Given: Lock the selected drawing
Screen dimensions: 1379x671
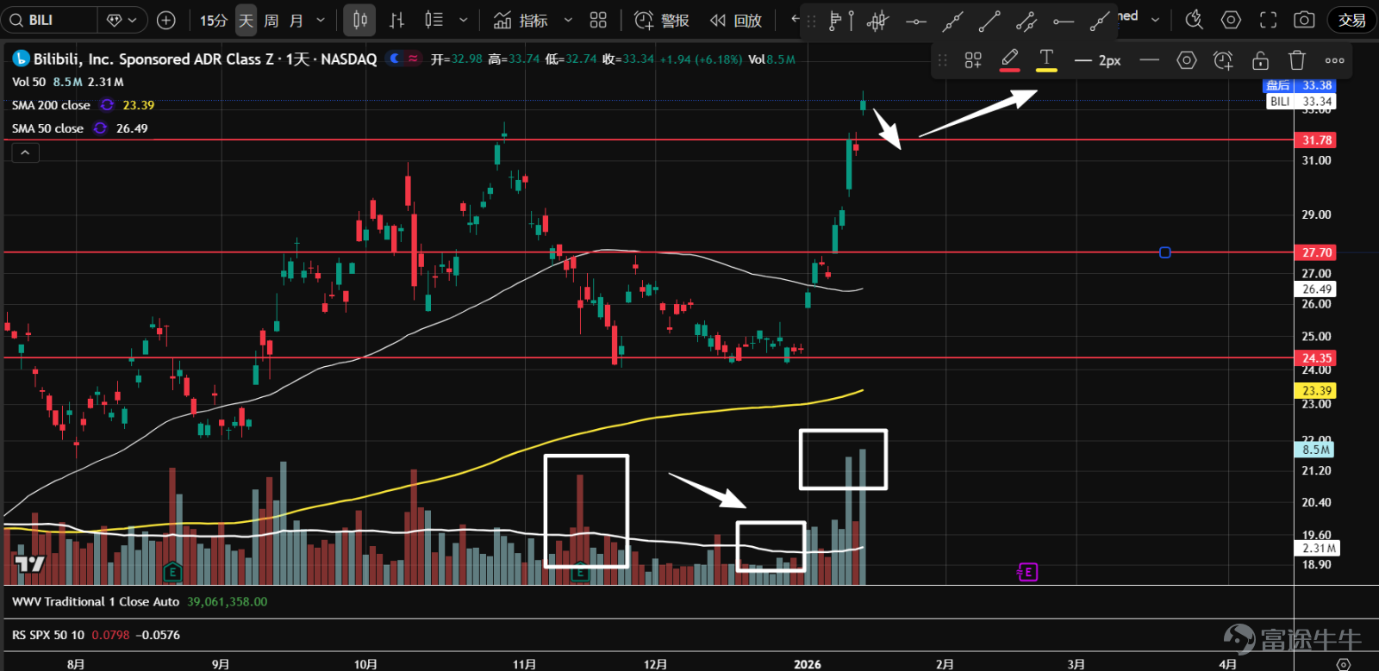Looking at the screenshot, I should point(1260,60).
